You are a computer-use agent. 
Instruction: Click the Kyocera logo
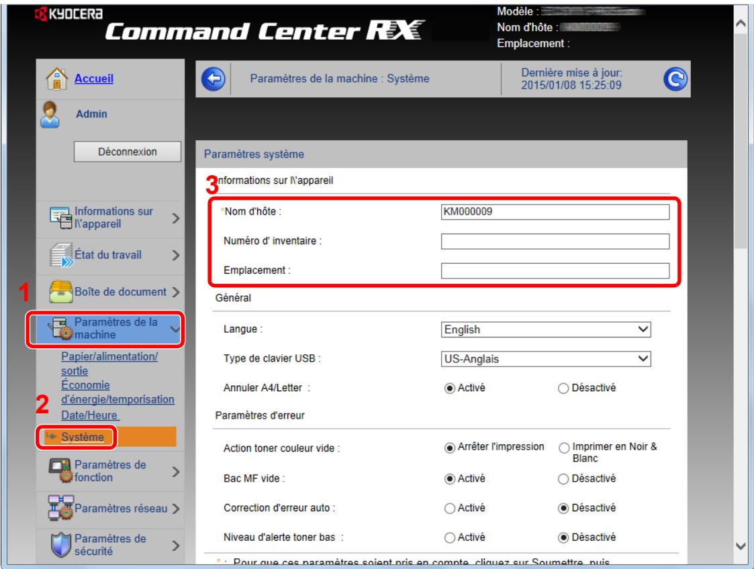coord(68,14)
